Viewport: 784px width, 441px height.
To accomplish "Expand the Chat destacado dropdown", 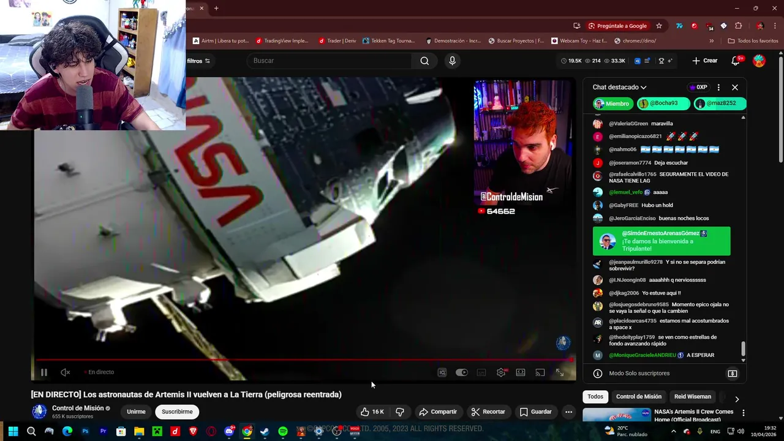I will pyautogui.click(x=619, y=87).
